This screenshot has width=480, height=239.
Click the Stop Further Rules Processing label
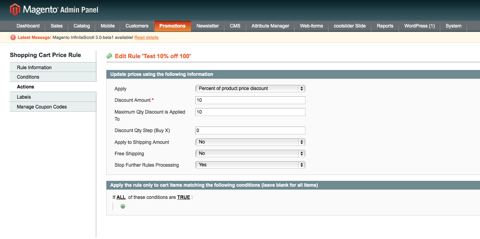(x=146, y=165)
